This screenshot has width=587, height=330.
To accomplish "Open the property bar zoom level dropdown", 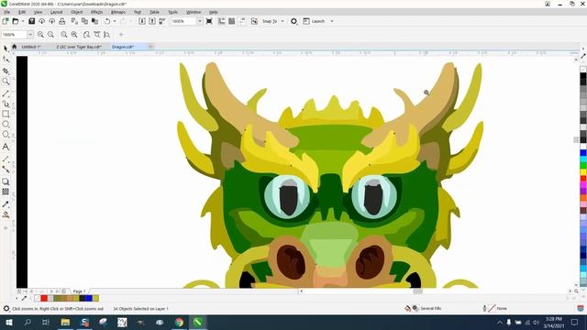I will (30, 35).
